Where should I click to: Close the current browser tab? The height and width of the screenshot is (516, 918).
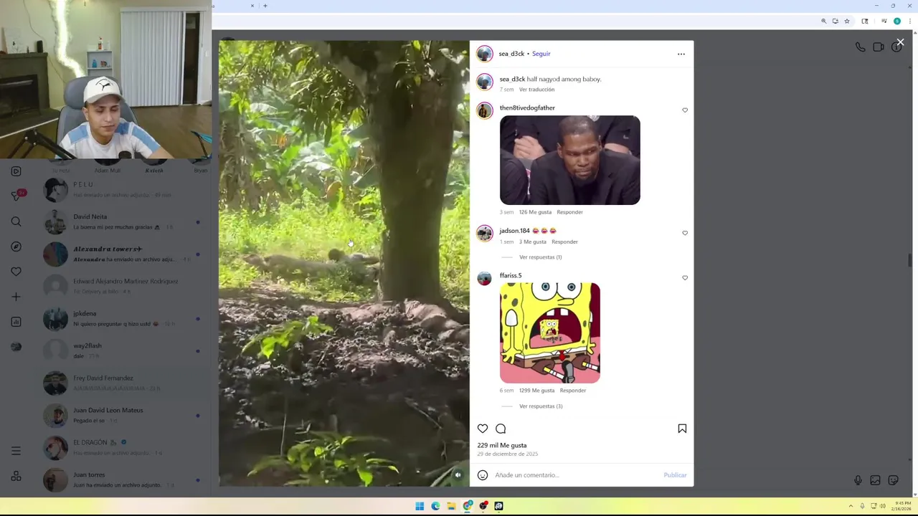[x=252, y=6]
